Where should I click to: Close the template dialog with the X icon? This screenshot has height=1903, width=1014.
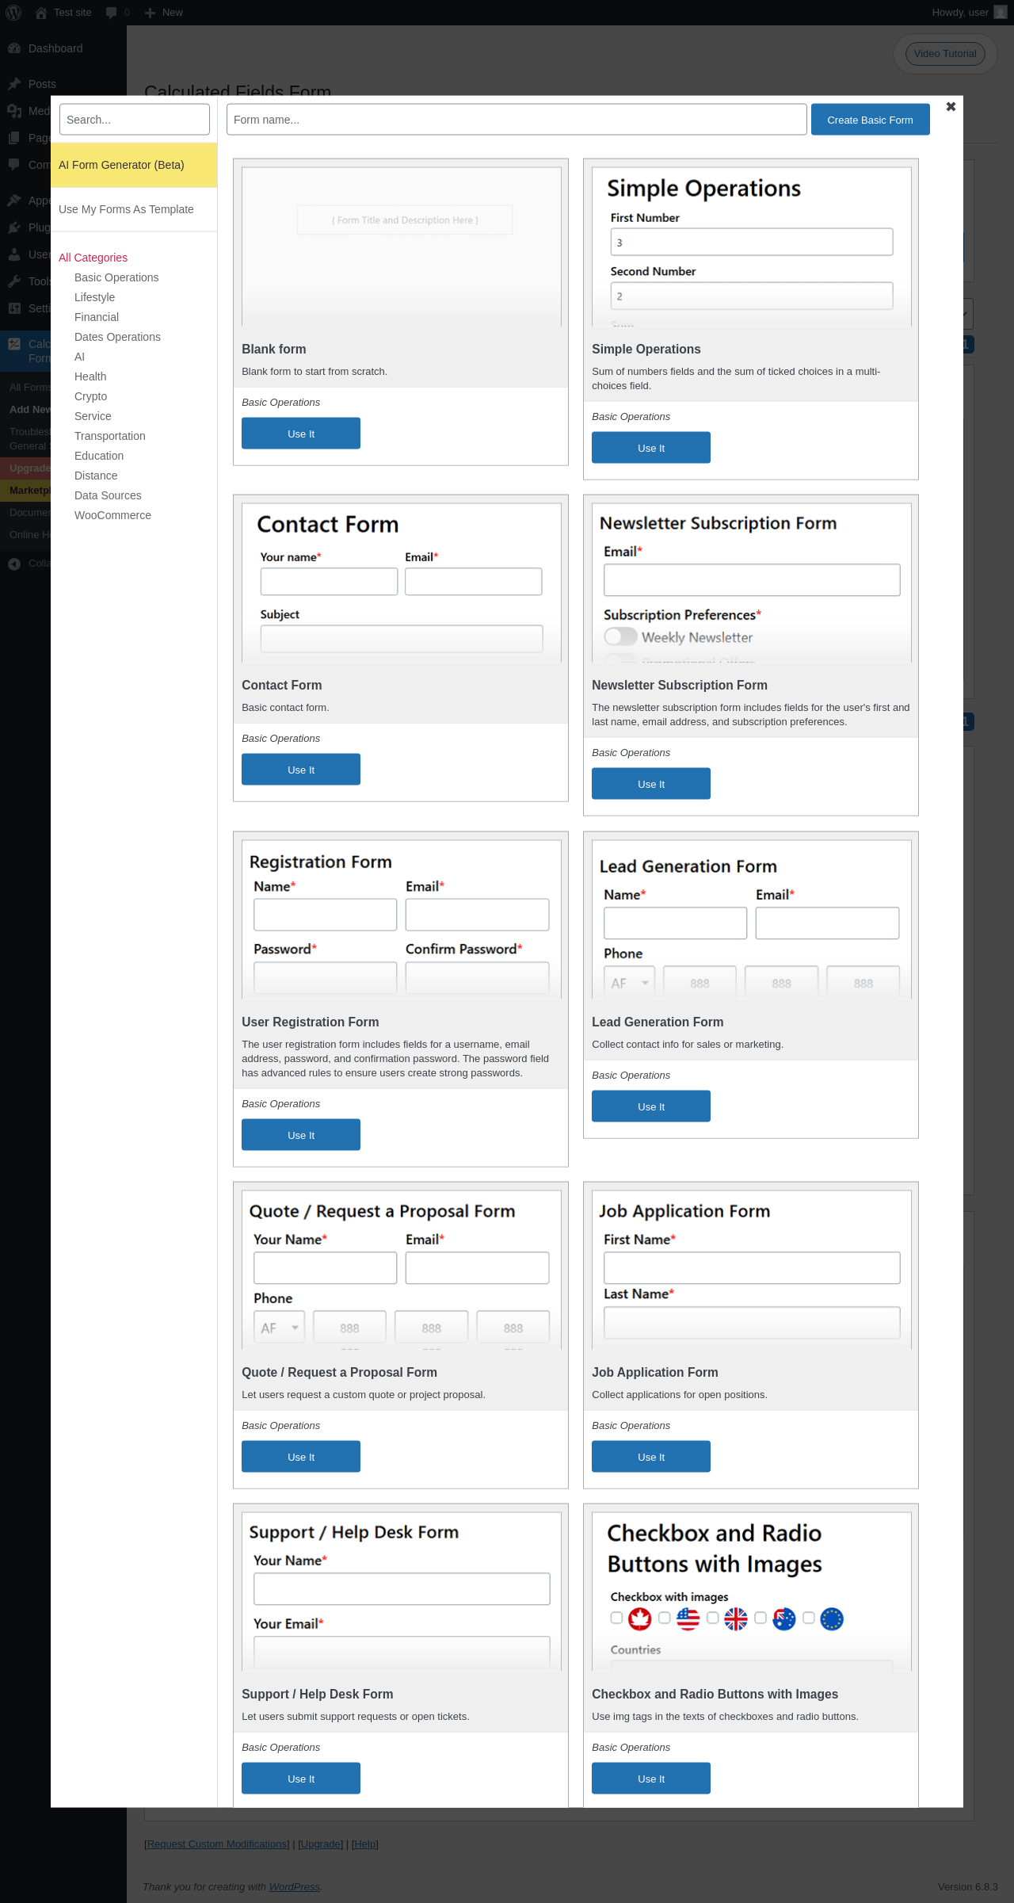[951, 106]
